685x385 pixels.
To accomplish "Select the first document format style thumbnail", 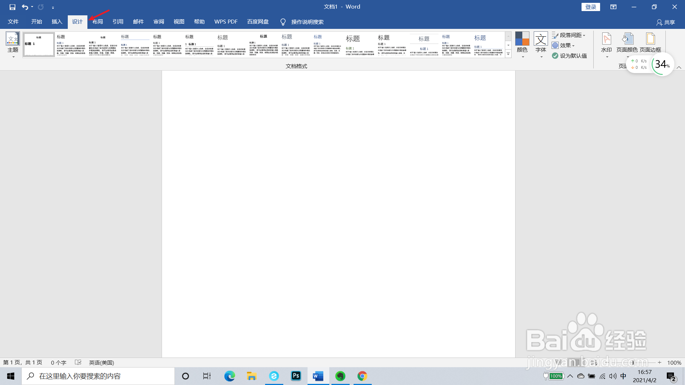I will [39, 45].
